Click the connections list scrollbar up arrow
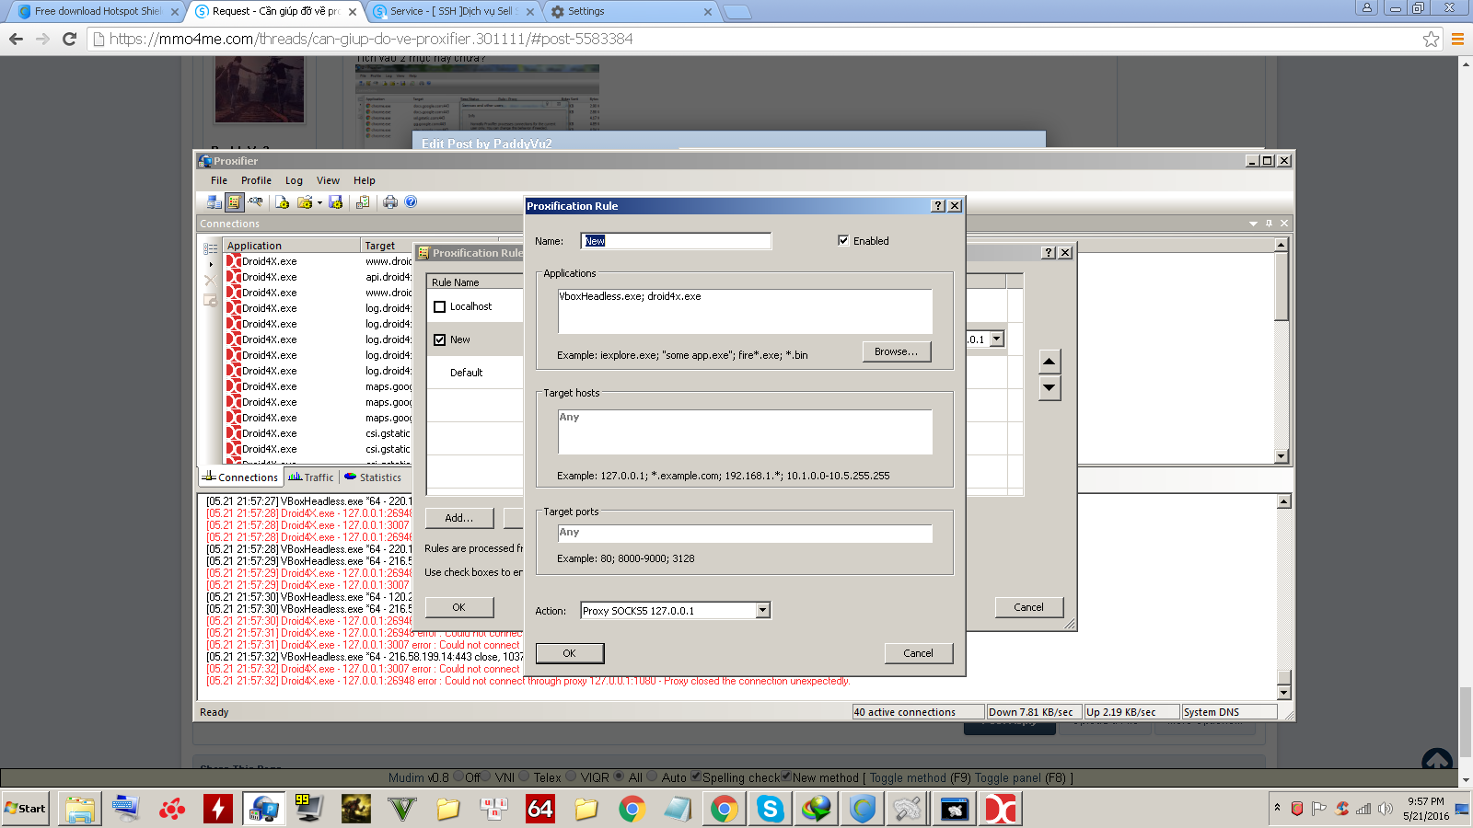This screenshot has width=1473, height=828. click(x=1281, y=245)
